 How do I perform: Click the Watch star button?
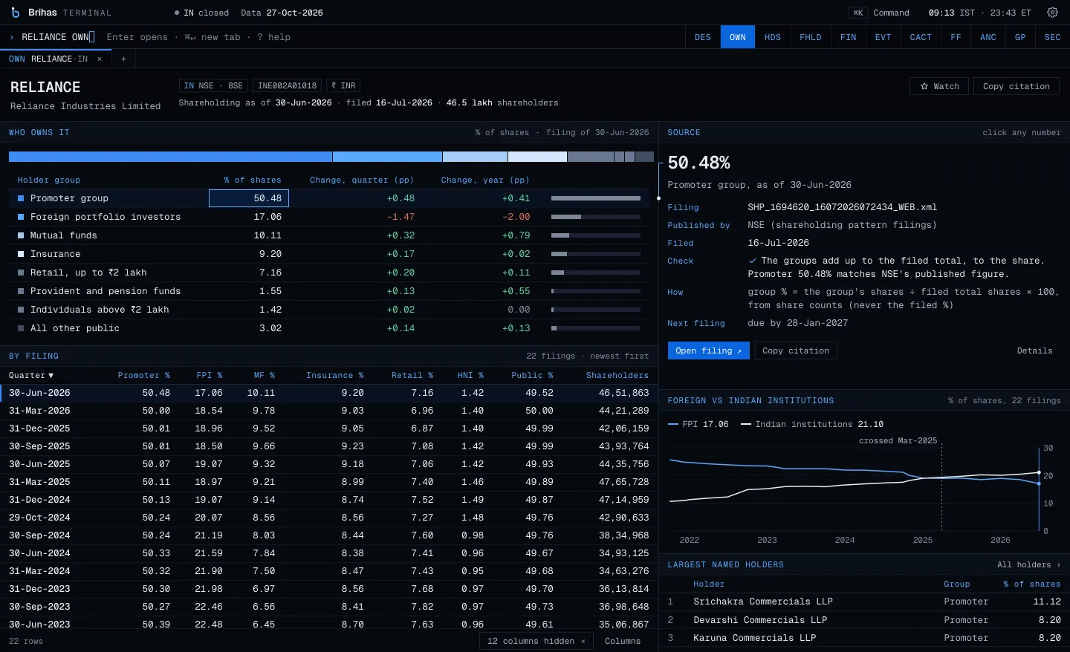point(939,86)
